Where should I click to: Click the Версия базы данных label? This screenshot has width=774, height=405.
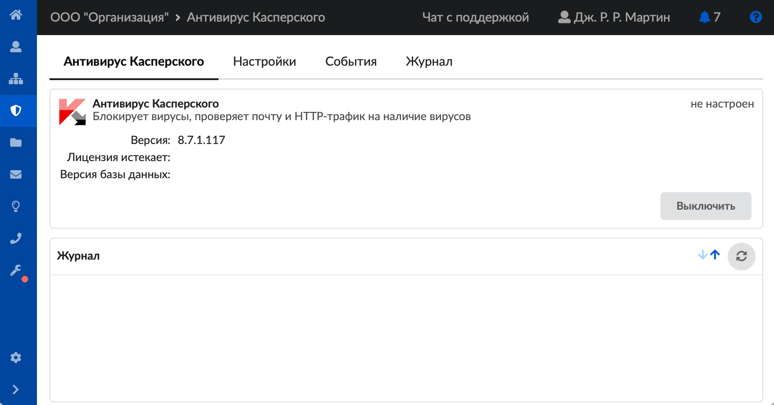pyautogui.click(x=115, y=175)
